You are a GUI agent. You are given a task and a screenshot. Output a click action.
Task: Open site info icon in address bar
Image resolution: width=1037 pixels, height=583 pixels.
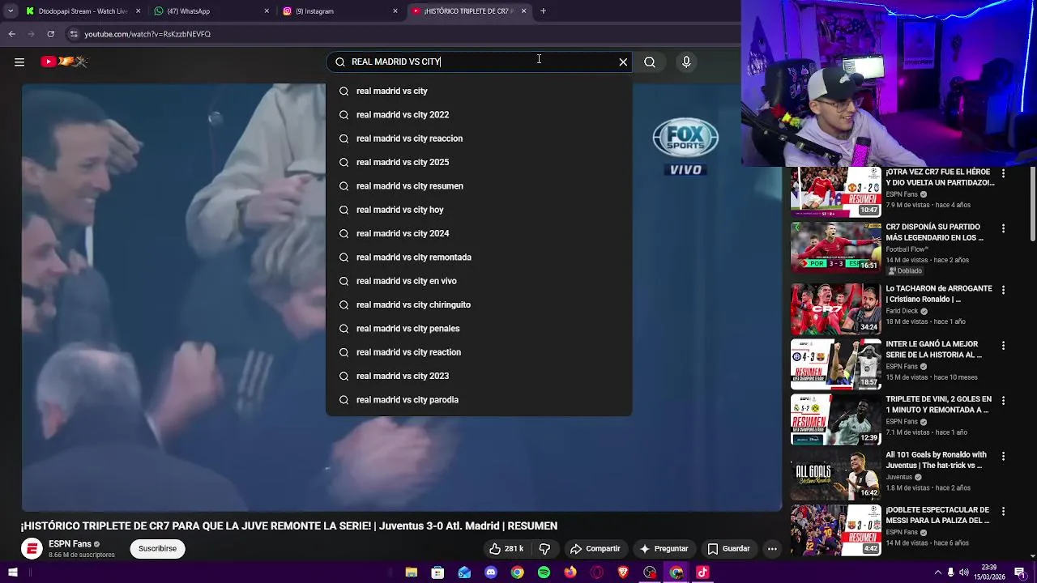click(74, 34)
